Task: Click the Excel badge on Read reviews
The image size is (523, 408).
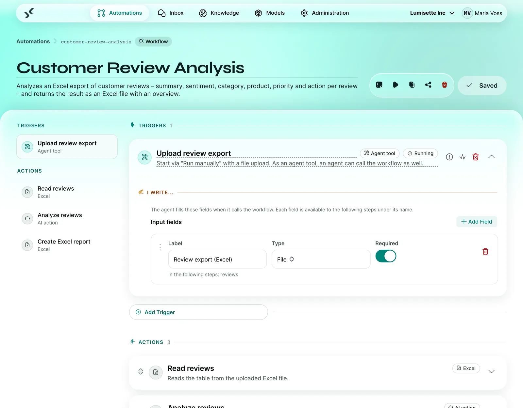Action: pos(466,368)
